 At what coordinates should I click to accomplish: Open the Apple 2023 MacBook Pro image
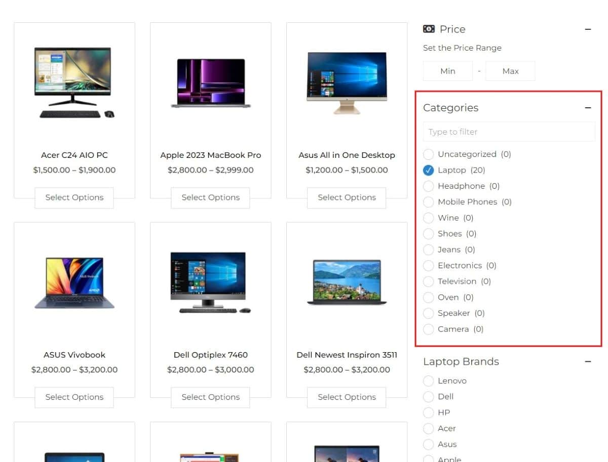coord(211,83)
